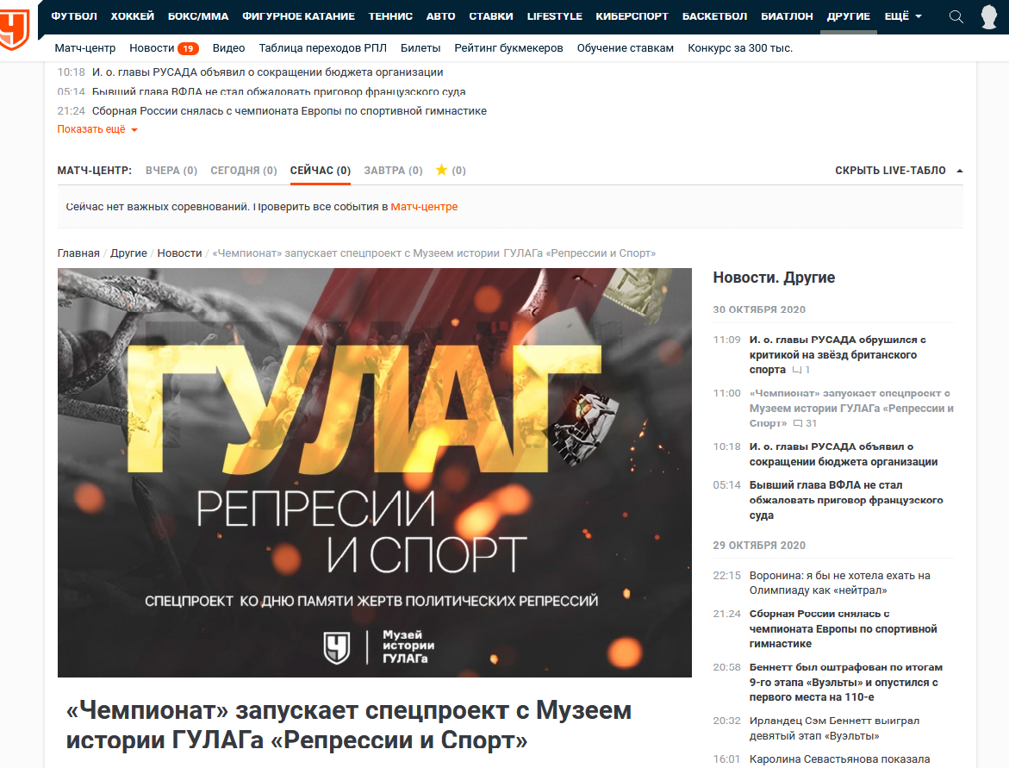The width and height of the screenshot is (1009, 768).
Task: Open the ГУЛАГ Репрессии и спорт image
Action: pyautogui.click(x=375, y=472)
